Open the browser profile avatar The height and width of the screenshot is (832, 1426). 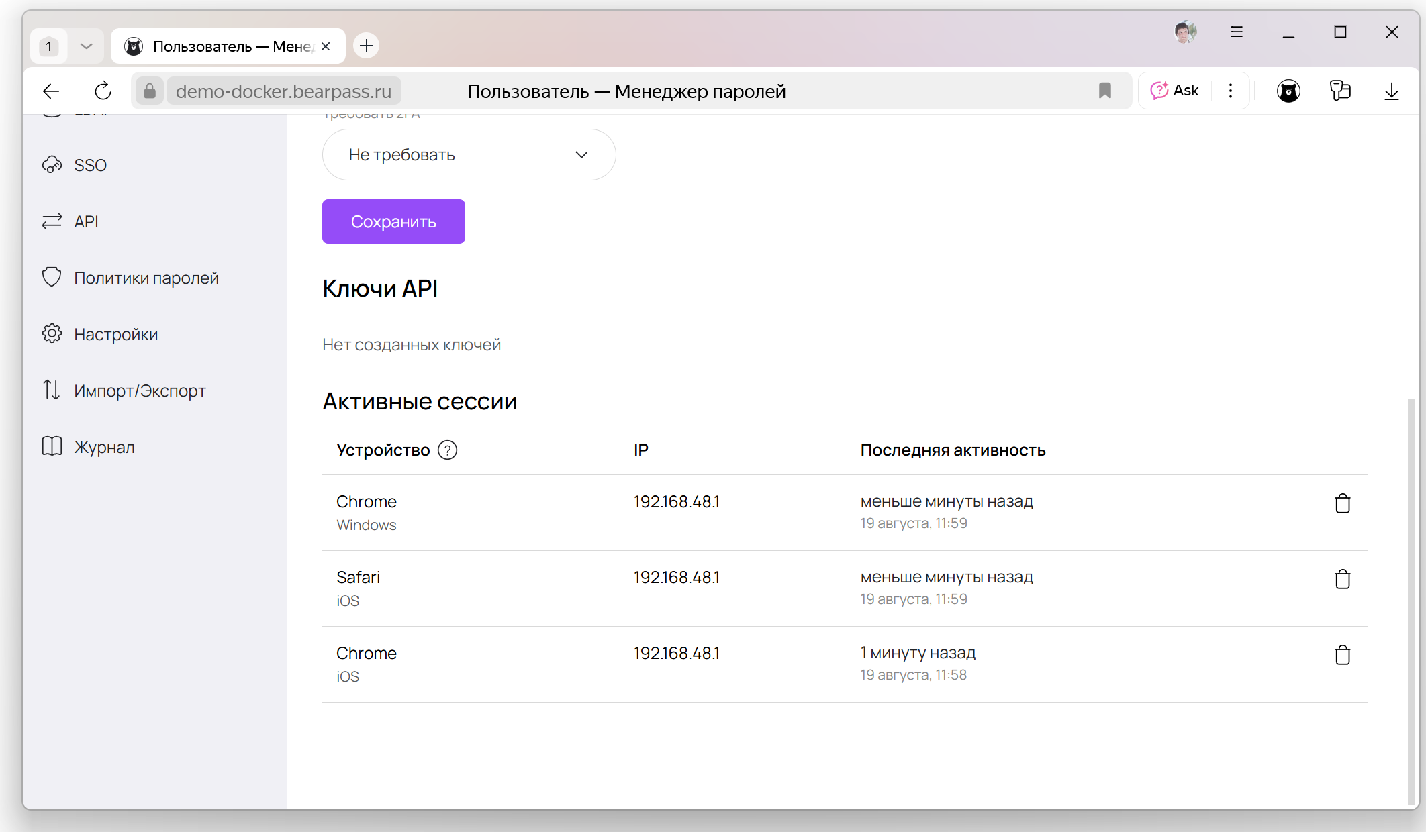coord(1185,32)
